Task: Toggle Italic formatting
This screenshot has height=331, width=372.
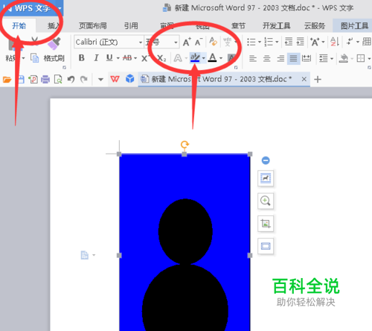Action: click(x=96, y=58)
